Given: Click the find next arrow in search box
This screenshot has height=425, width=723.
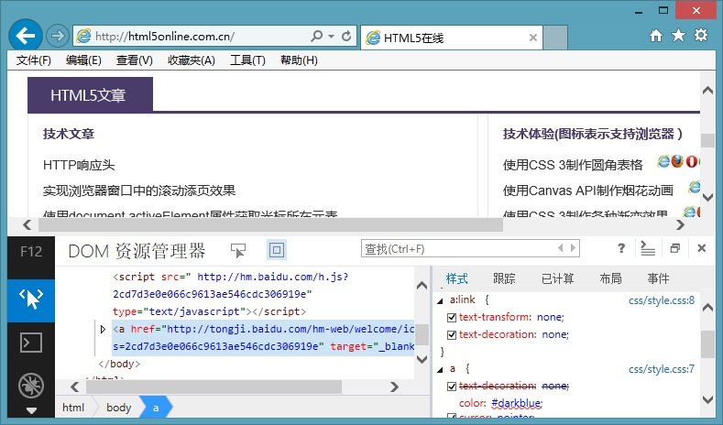Looking at the screenshot, I should pyautogui.click(x=573, y=248).
